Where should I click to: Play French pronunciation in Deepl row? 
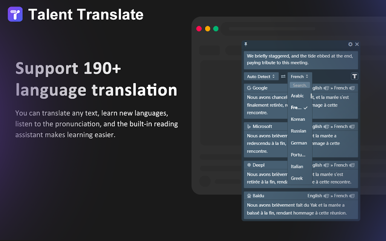coord(352,165)
